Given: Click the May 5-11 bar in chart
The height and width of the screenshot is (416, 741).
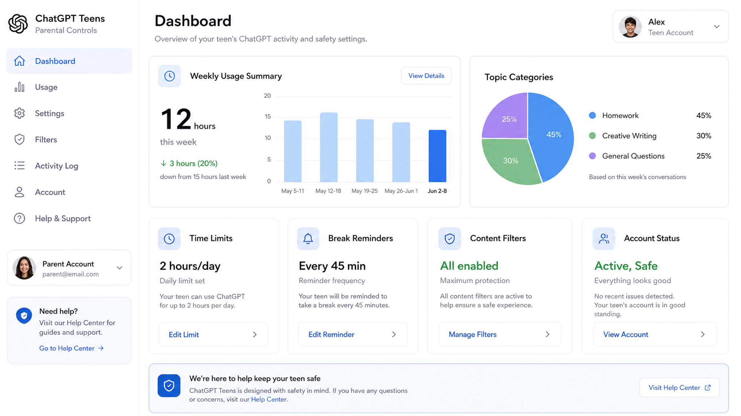Looking at the screenshot, I should click(293, 151).
